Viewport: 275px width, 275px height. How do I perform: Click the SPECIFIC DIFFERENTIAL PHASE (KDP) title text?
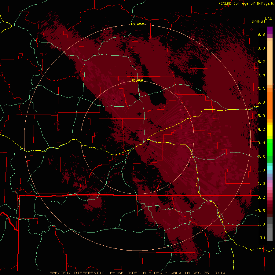click(96, 273)
